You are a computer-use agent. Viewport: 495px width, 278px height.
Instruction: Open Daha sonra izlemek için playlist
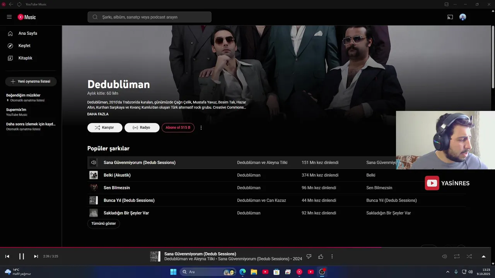click(x=31, y=126)
